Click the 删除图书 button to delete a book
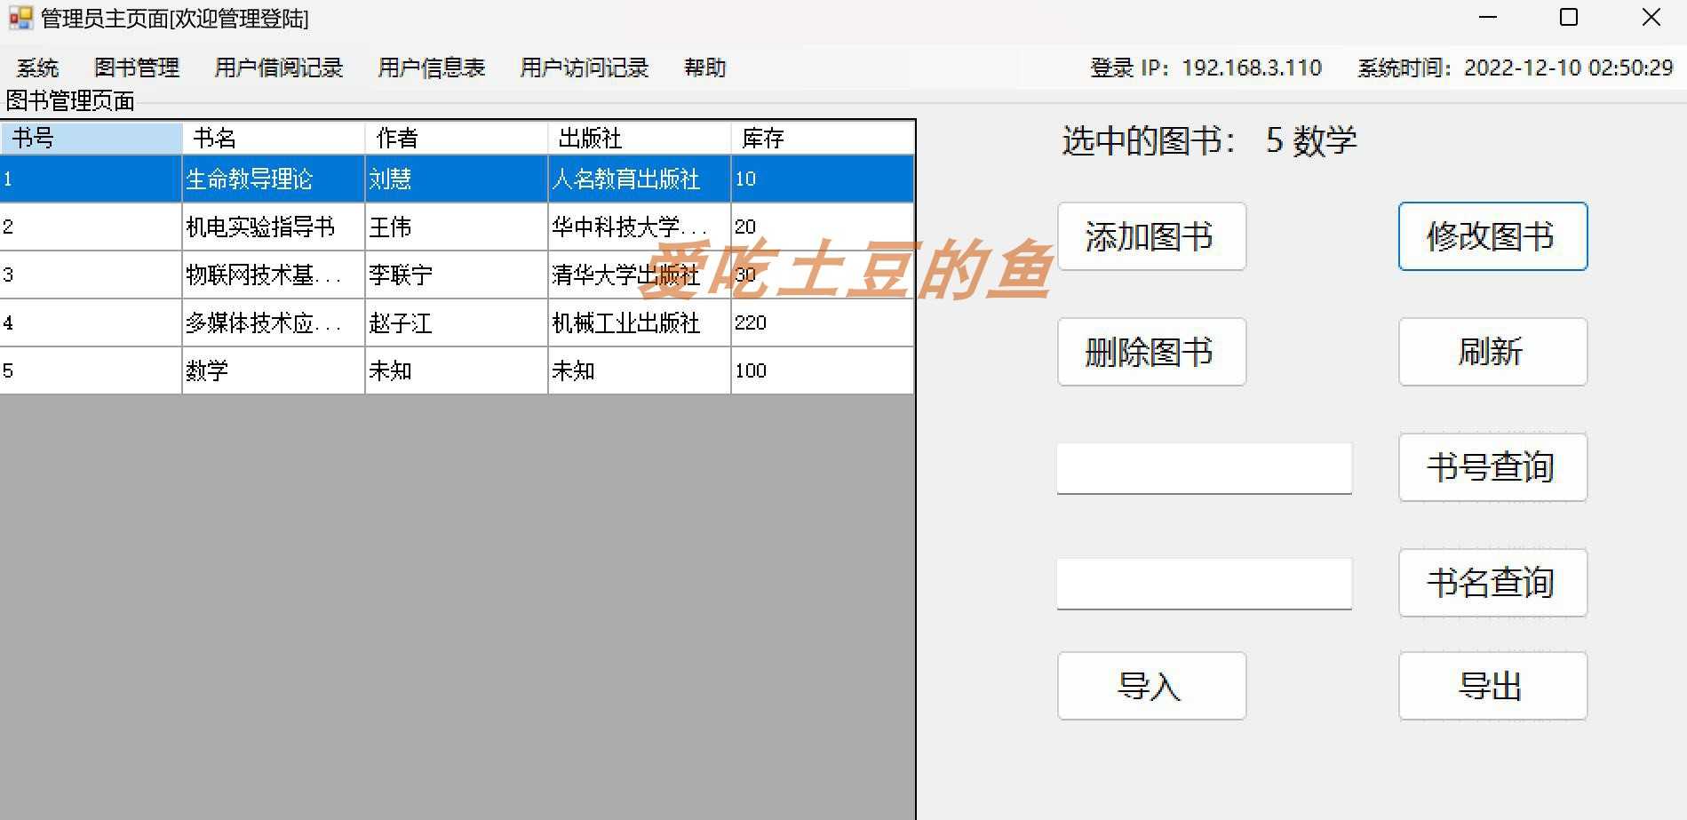 [x=1150, y=352]
